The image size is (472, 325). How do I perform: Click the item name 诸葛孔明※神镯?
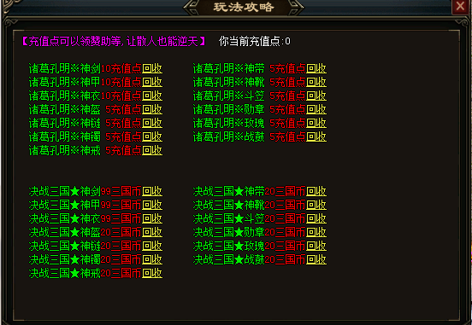click(x=64, y=137)
